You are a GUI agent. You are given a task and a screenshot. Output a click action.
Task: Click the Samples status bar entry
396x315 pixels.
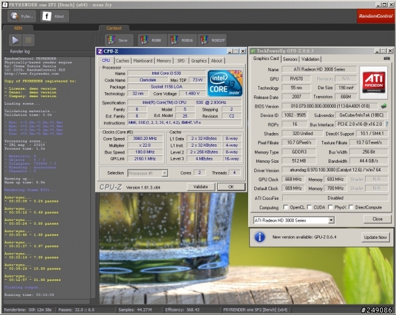pyautogui.click(x=135, y=309)
